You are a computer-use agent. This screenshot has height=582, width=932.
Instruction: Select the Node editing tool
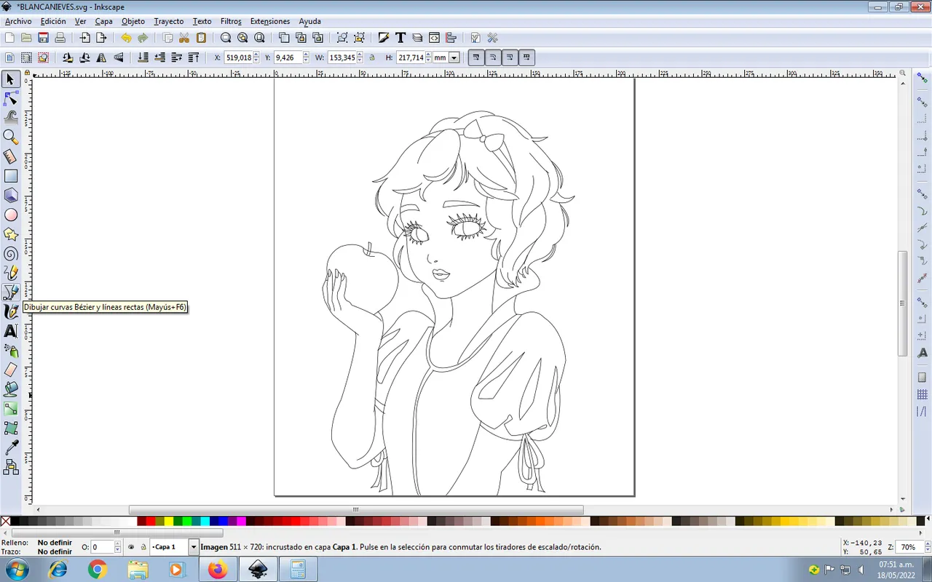tap(11, 98)
